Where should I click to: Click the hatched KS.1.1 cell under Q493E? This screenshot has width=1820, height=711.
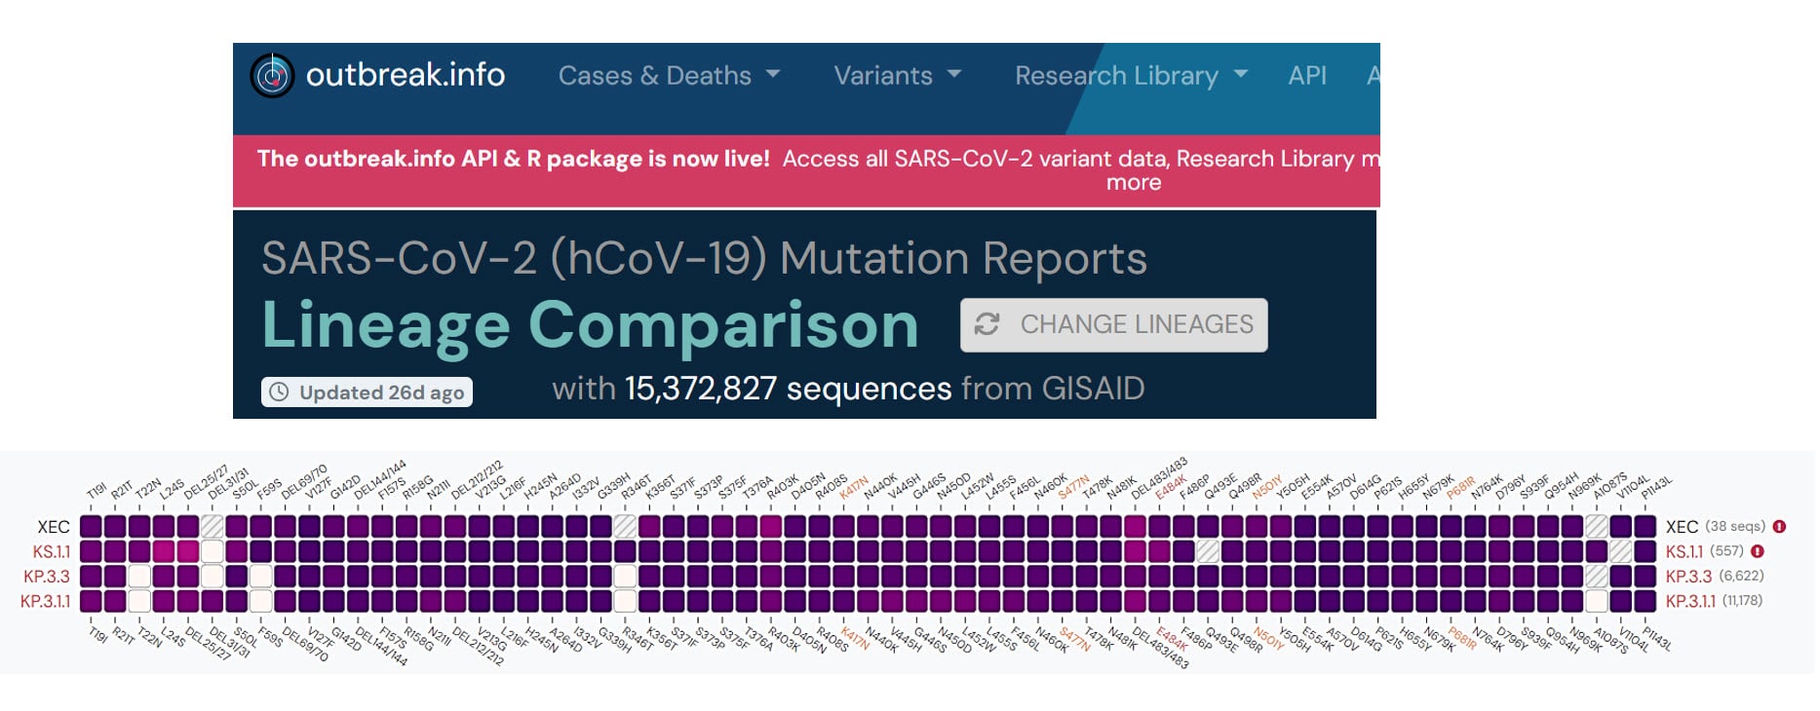(x=1208, y=551)
